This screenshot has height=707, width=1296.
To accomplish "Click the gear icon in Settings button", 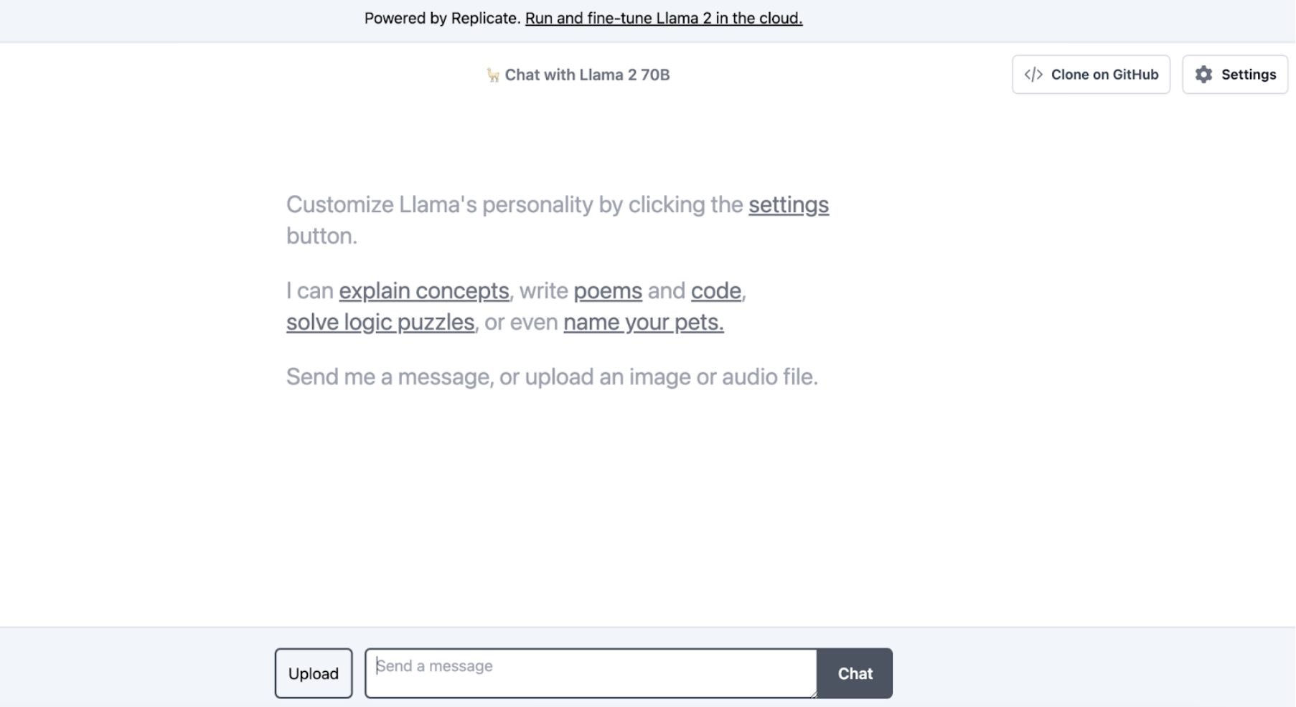I will click(1203, 75).
